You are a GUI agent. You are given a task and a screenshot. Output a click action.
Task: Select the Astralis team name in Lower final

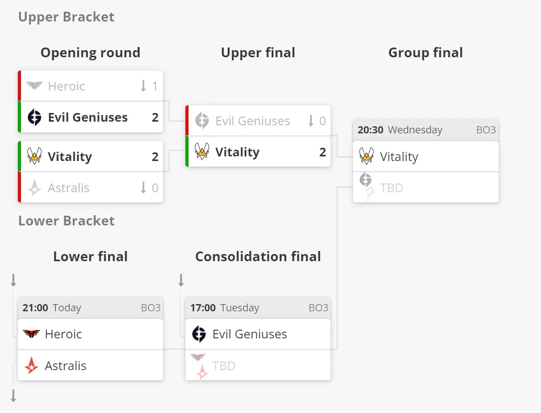(x=65, y=365)
